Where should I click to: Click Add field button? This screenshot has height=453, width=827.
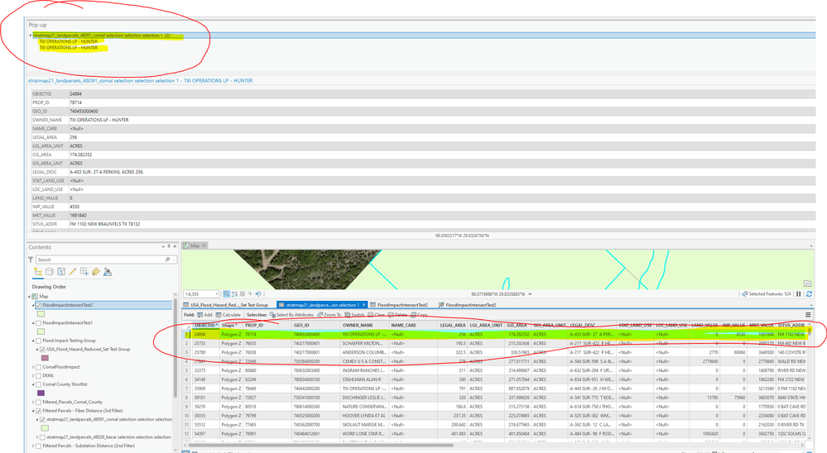click(x=204, y=315)
